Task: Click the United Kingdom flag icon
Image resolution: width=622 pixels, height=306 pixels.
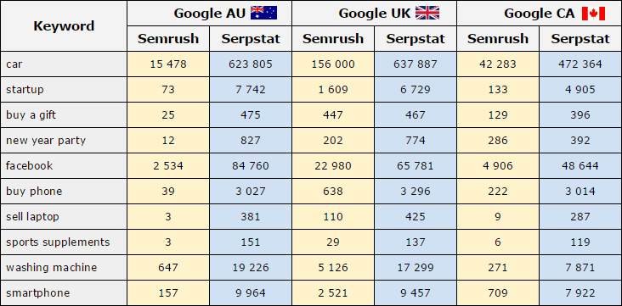Action: click(427, 13)
